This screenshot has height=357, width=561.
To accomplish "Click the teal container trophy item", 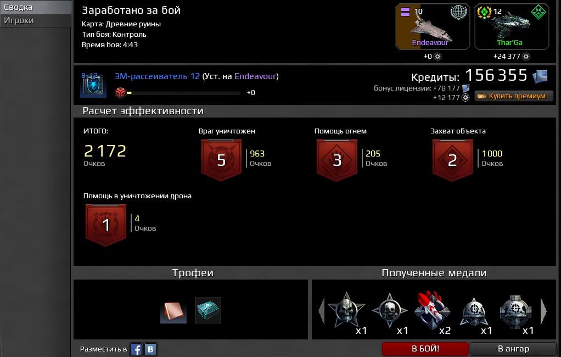I will 208,310.
